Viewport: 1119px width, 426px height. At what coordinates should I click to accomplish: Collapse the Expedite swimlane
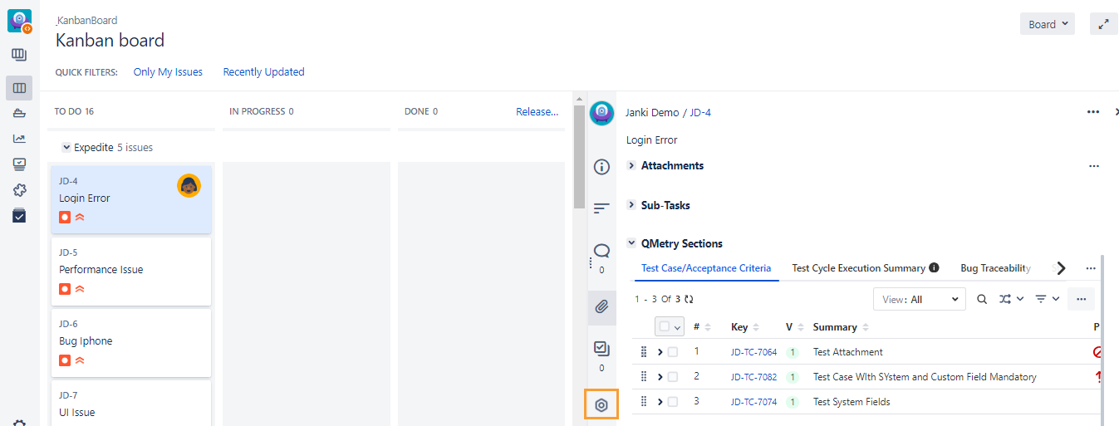pyautogui.click(x=66, y=148)
